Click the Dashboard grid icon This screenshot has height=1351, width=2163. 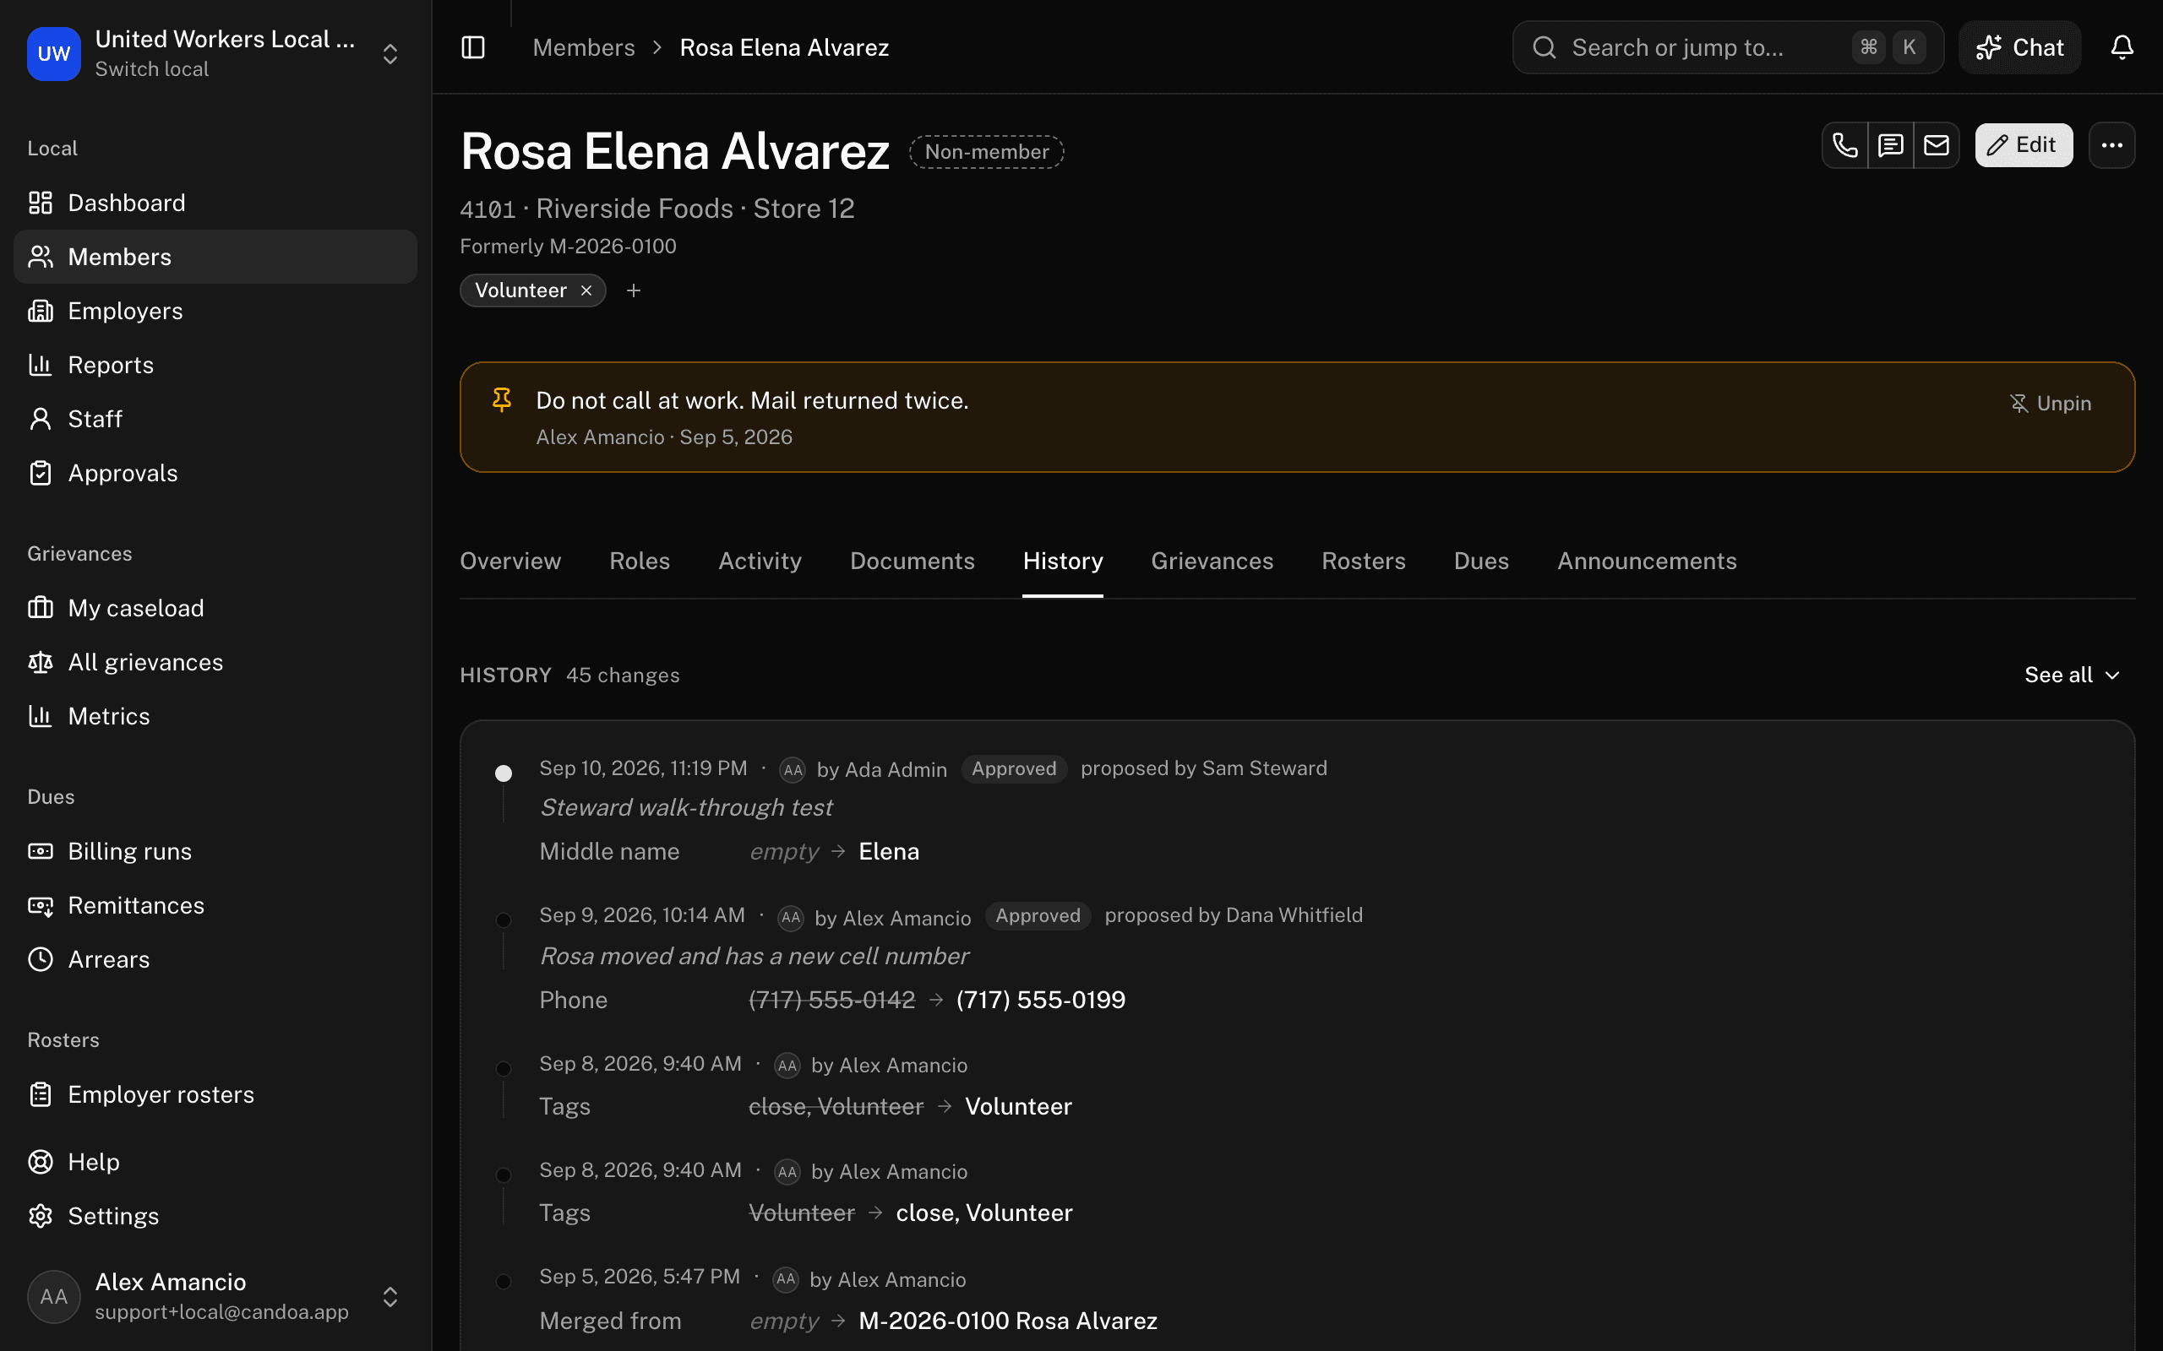pos(41,203)
